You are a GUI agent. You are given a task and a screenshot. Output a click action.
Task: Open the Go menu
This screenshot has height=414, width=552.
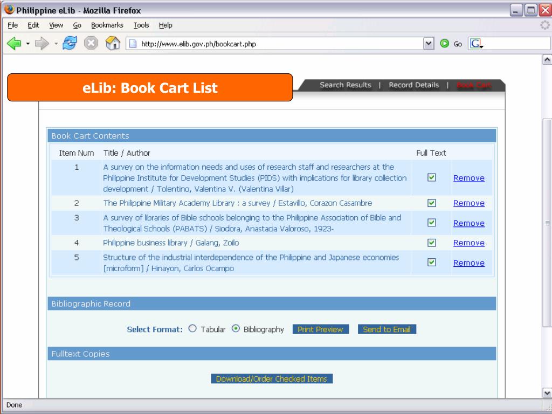click(77, 25)
